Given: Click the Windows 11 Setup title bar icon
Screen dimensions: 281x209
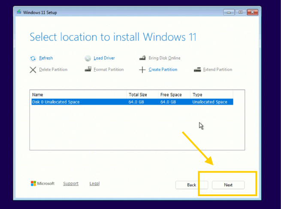Looking at the screenshot, I should tap(19, 12).
